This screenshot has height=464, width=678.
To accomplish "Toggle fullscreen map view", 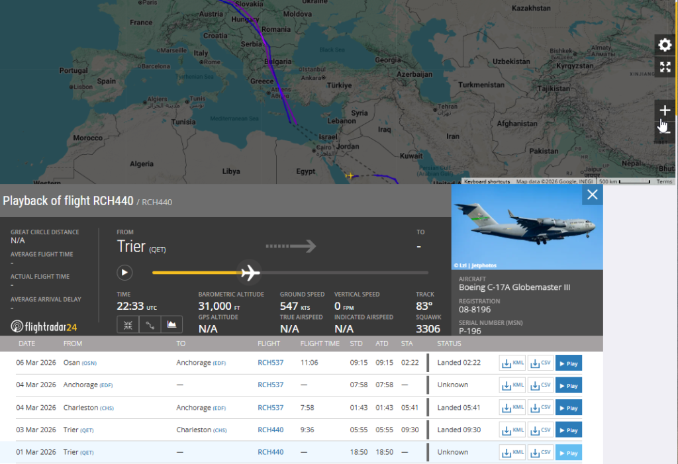I will point(665,67).
